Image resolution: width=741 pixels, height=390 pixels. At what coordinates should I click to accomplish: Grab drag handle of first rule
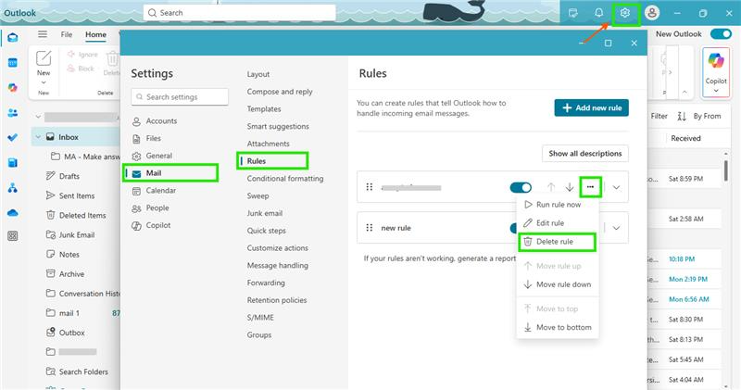[x=370, y=187]
